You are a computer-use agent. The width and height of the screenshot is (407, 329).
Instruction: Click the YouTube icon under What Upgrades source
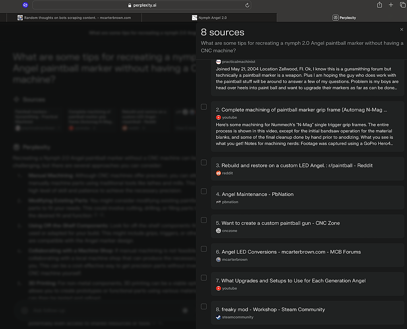218,288
